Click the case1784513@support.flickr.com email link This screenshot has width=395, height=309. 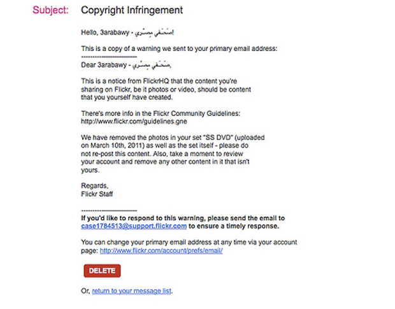[134, 226]
